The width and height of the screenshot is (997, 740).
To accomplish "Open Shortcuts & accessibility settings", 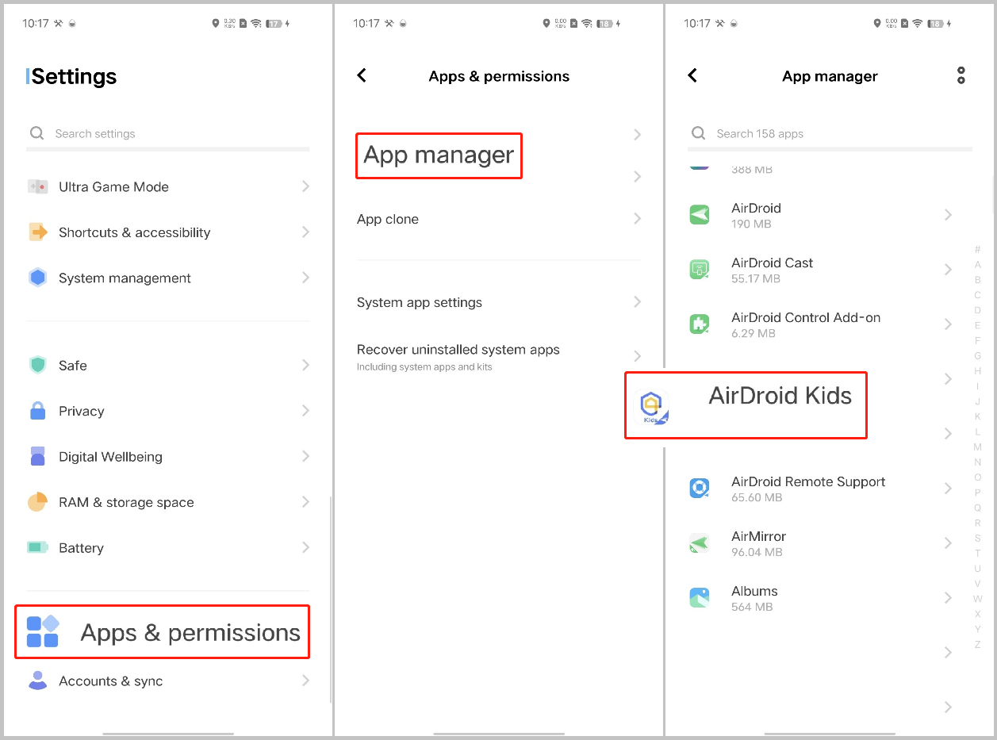I will (167, 232).
